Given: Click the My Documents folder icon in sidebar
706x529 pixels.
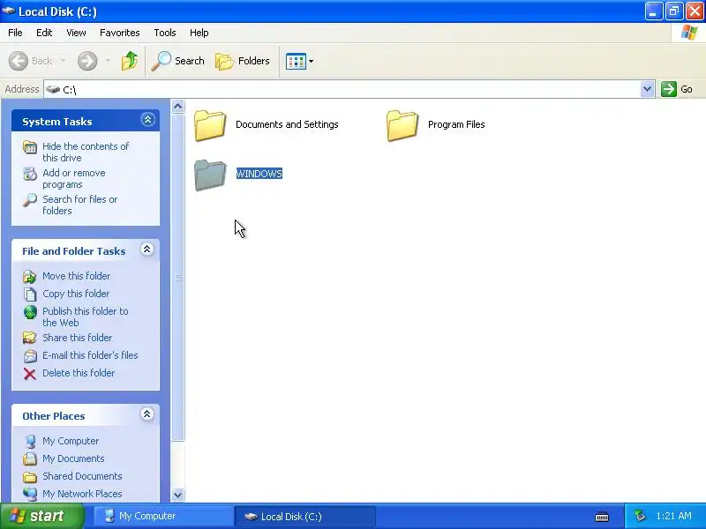Looking at the screenshot, I should point(30,458).
